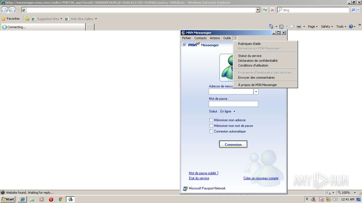Click the Microsoft Passport Network icon

[185, 189]
